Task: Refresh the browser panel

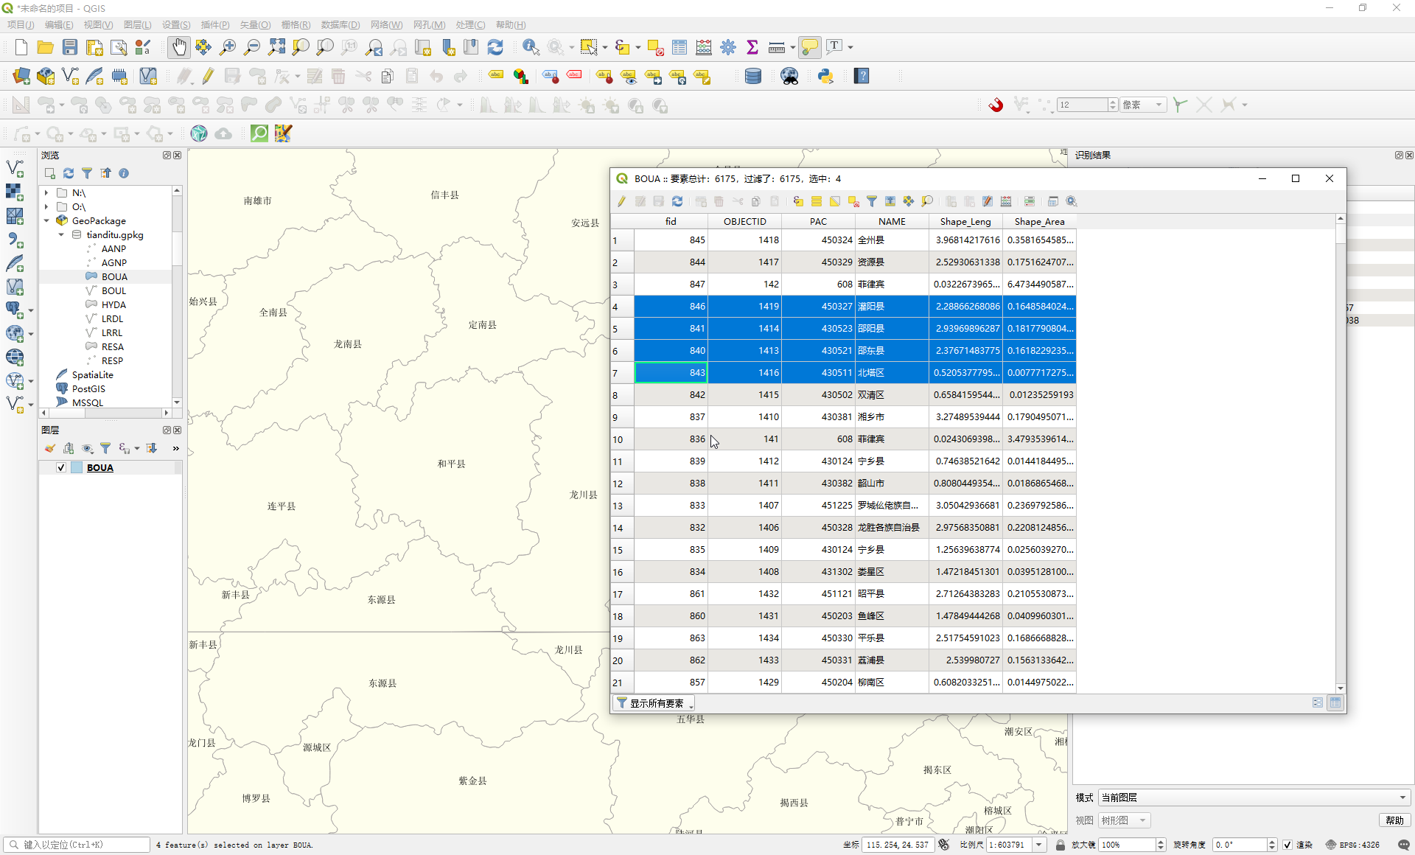Action: tap(69, 173)
